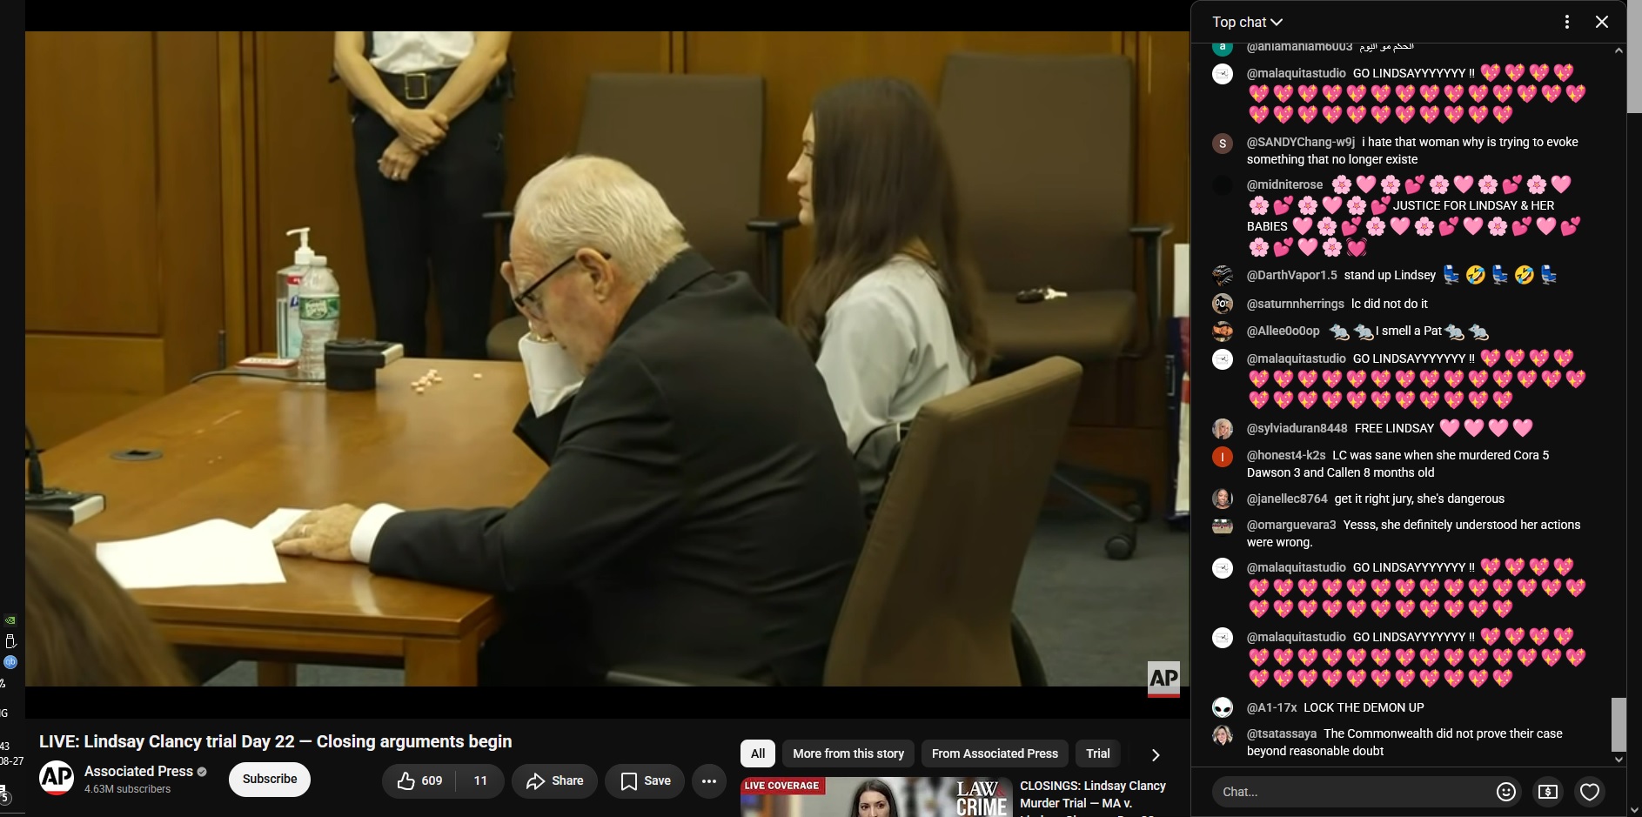Select the Trial filter chip

coord(1098,753)
